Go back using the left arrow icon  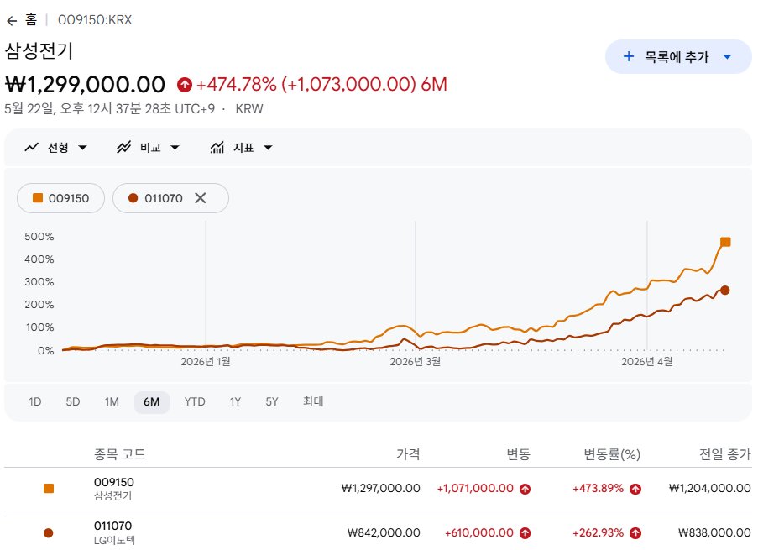pyautogui.click(x=12, y=20)
